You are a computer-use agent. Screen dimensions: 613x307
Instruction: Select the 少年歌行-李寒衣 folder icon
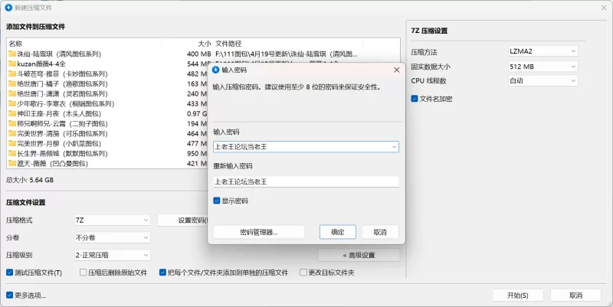(x=12, y=103)
